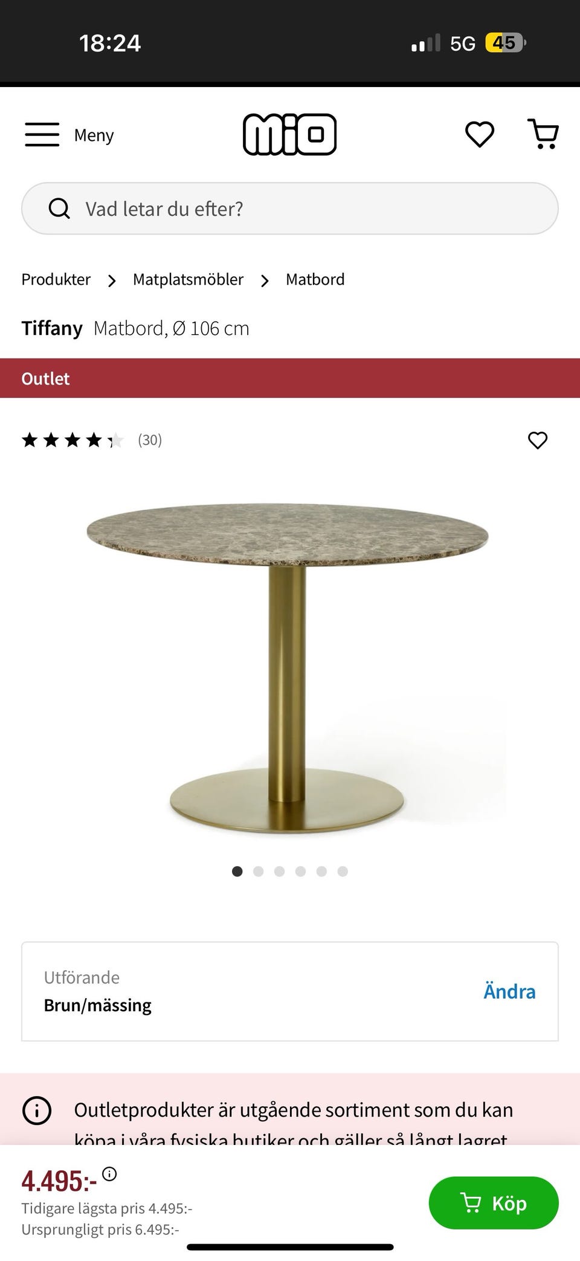Go to Produkter breadcrumb
Viewport: 580px width, 1261px height.
[56, 279]
